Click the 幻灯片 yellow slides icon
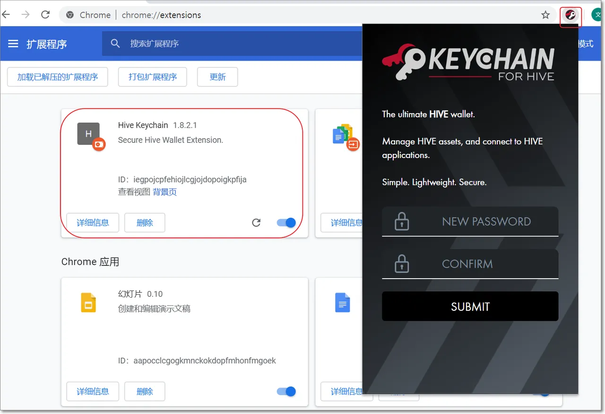 click(88, 303)
